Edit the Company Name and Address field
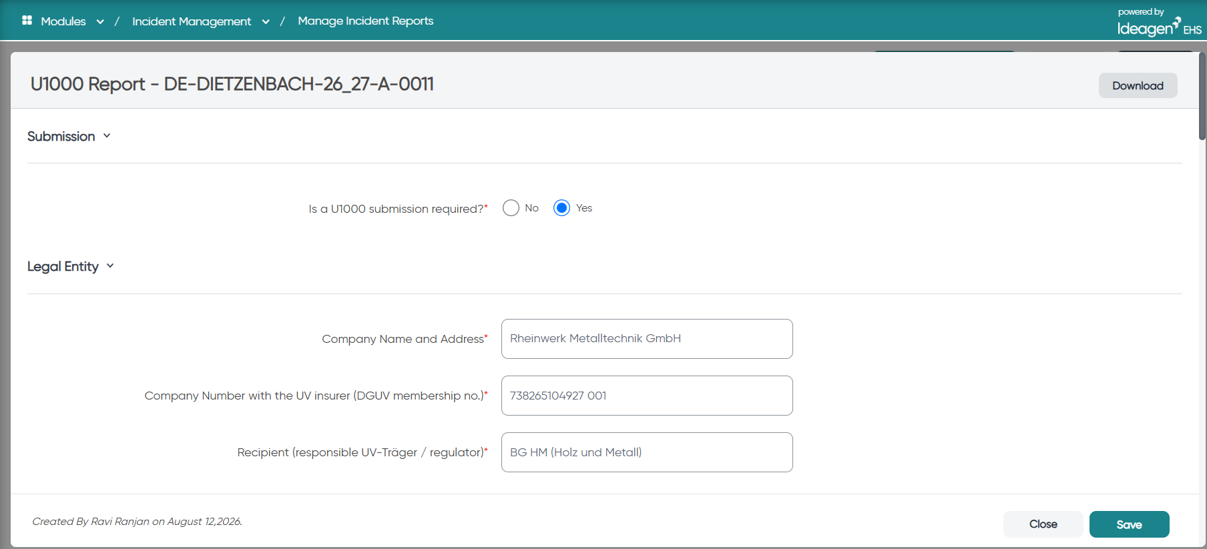 (x=647, y=339)
